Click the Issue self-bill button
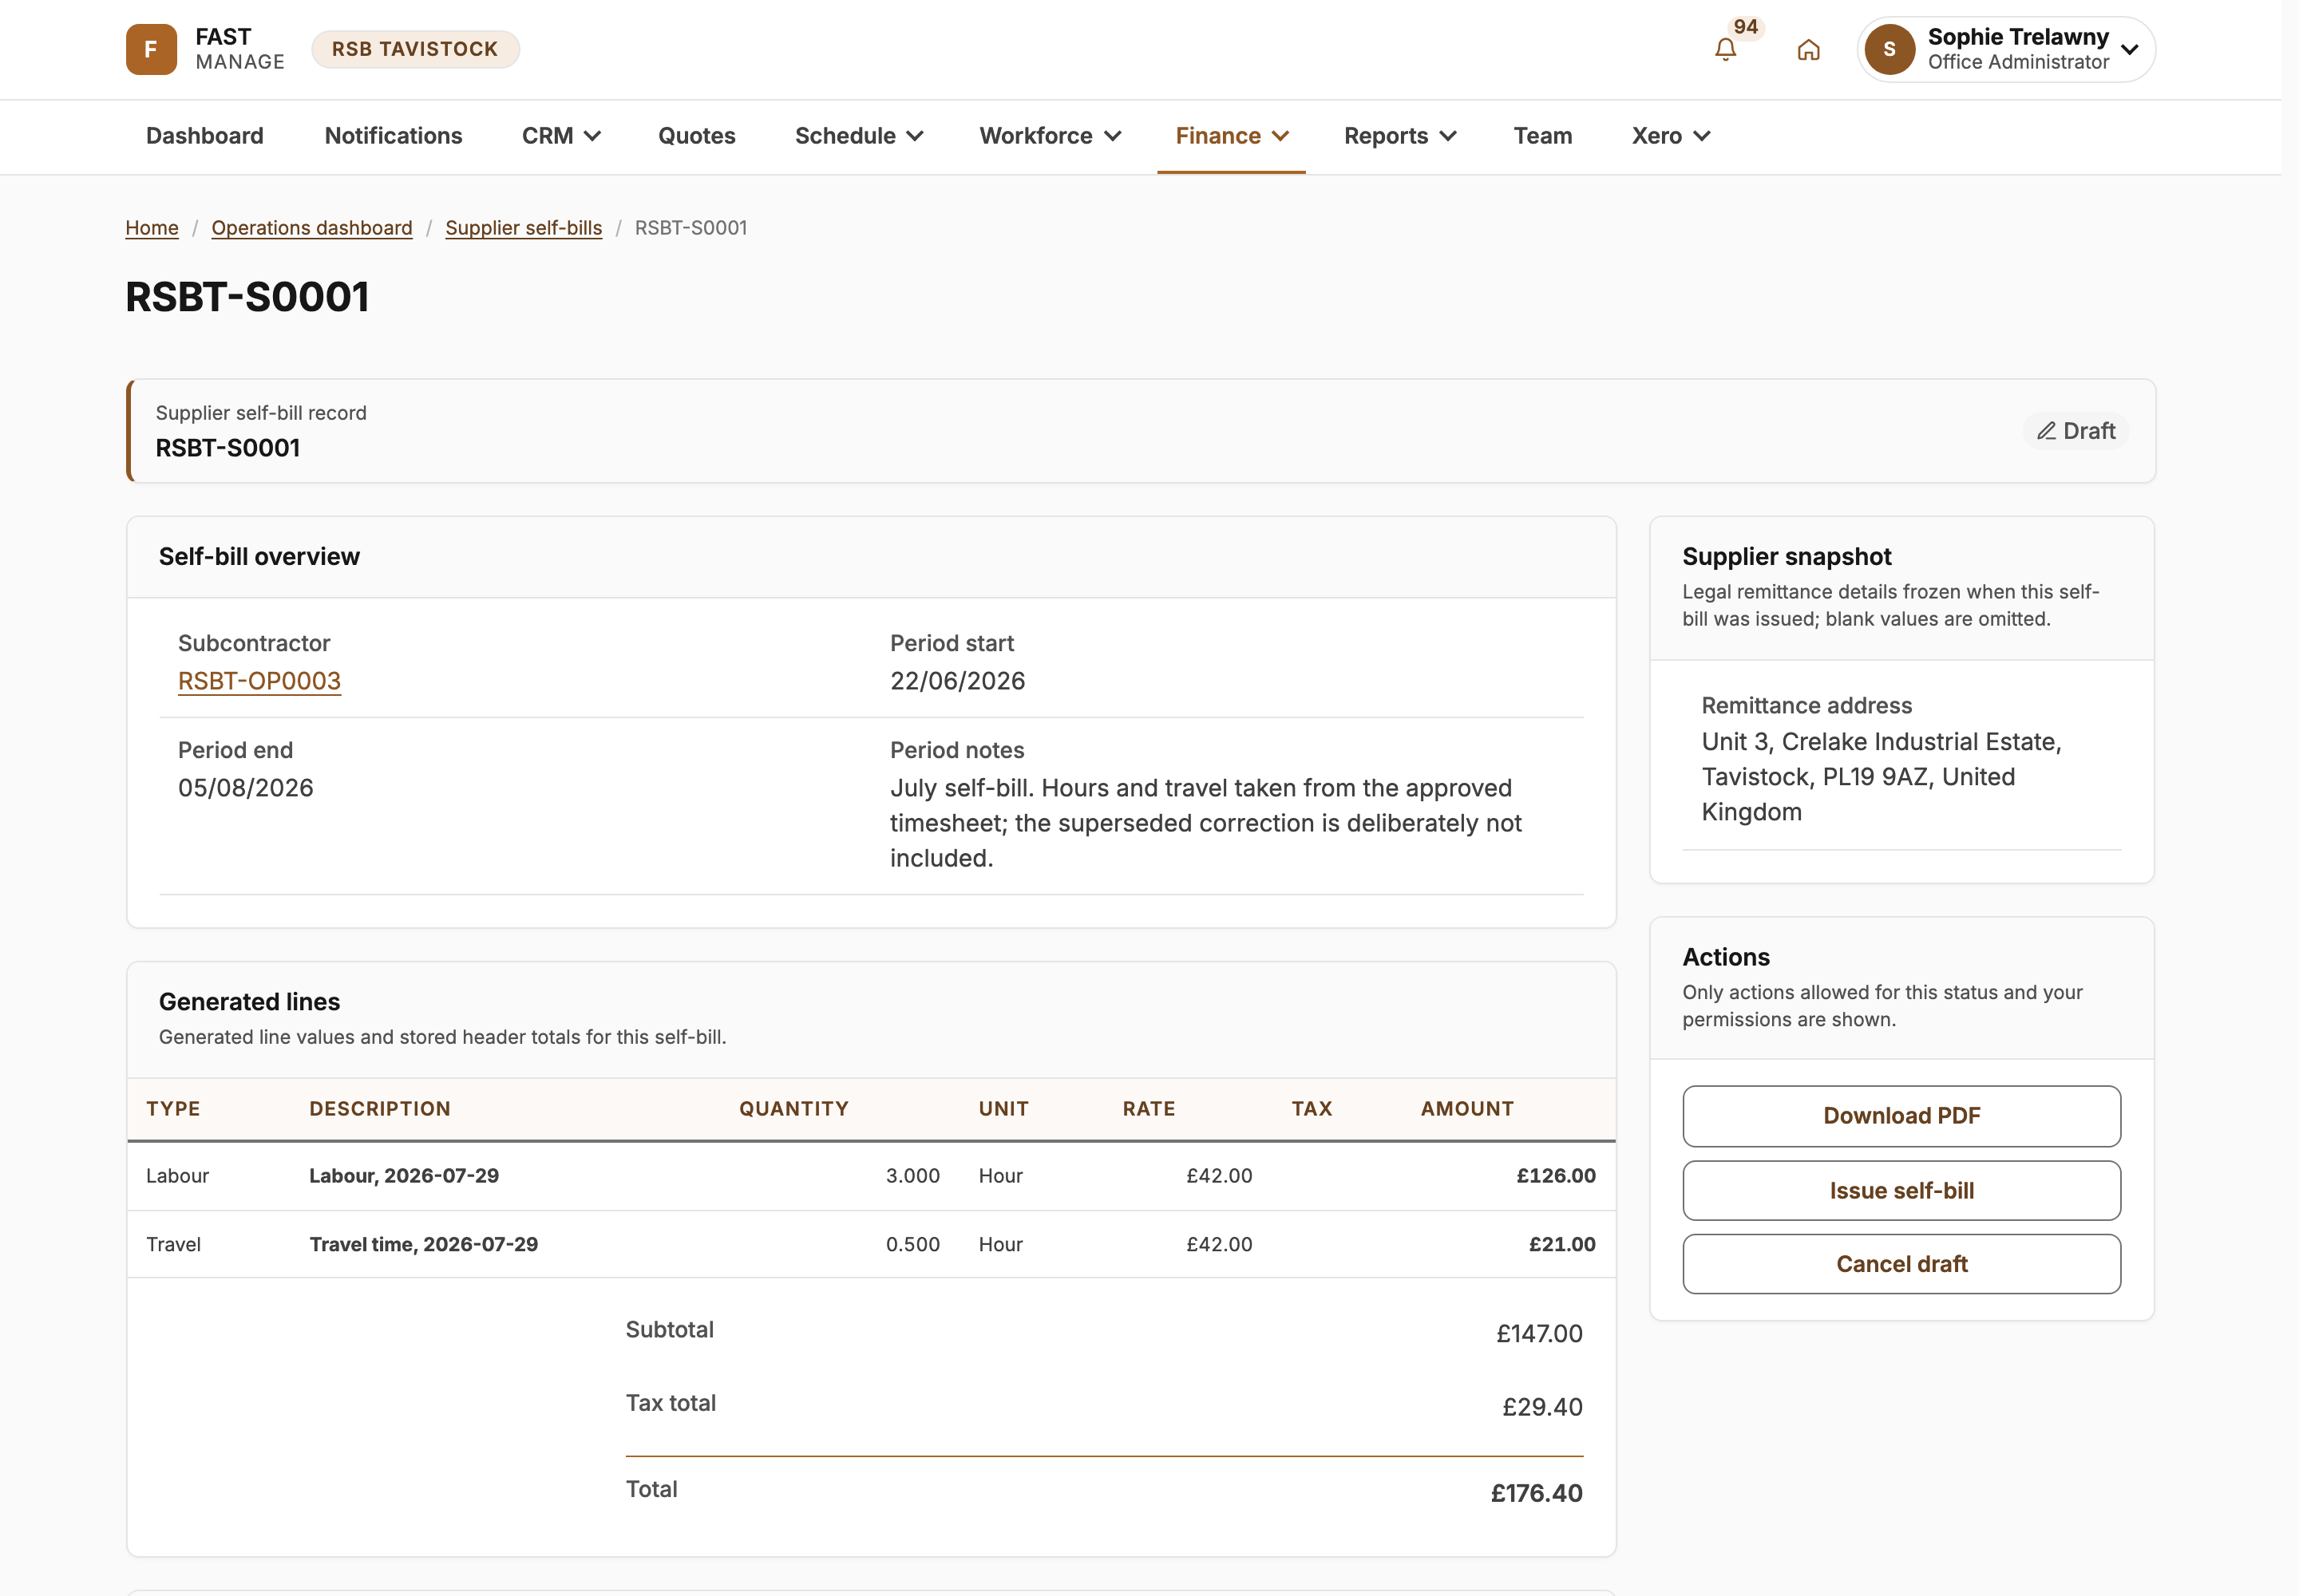 [x=1901, y=1191]
